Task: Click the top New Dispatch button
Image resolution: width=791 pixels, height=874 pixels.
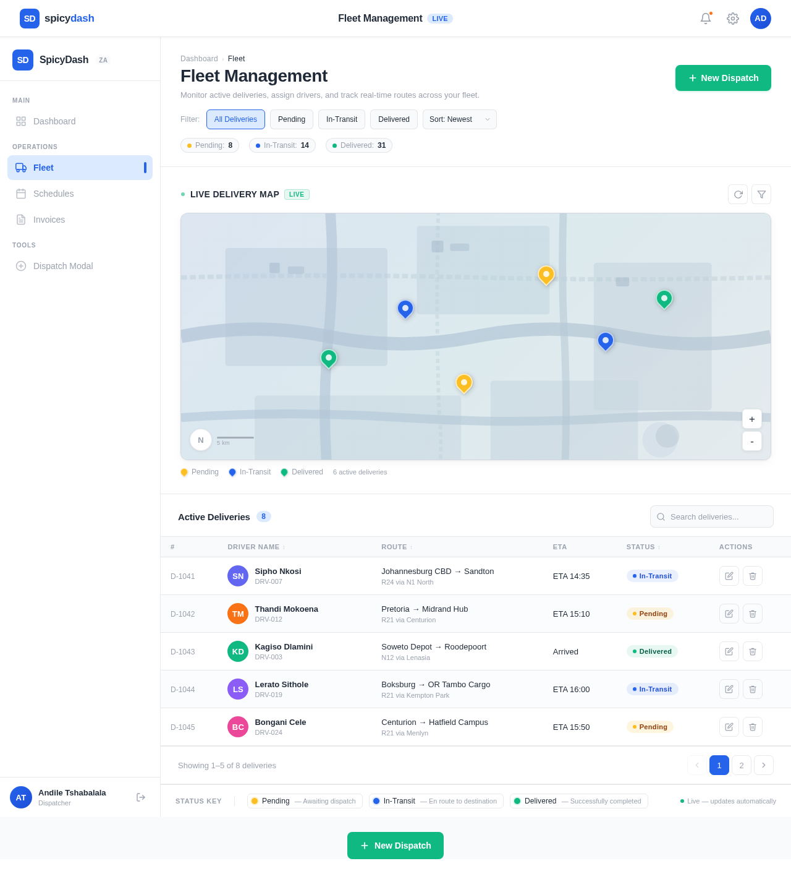Action: [723, 78]
